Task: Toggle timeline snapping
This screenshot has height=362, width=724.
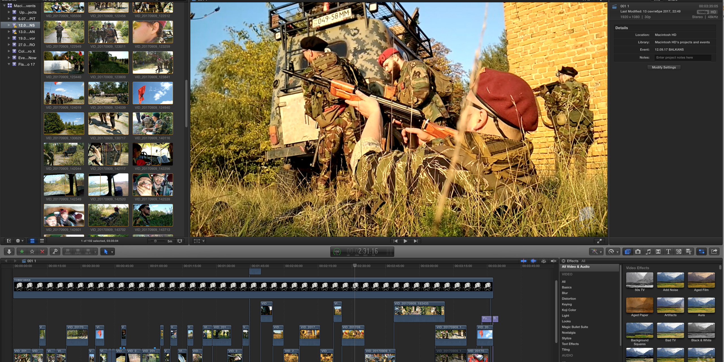Action: point(553,261)
